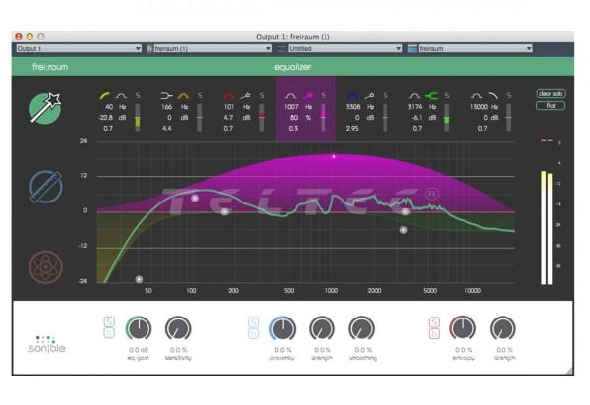Screen dimensions: 590x405
Task: Click the red bell filter icon at 101 Hz
Action: pyautogui.click(x=228, y=95)
